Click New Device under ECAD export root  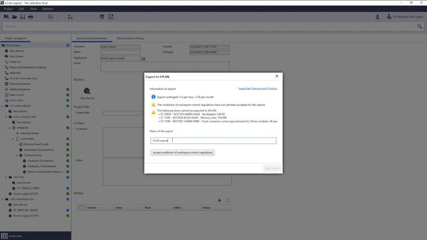pyautogui.click(x=16, y=51)
